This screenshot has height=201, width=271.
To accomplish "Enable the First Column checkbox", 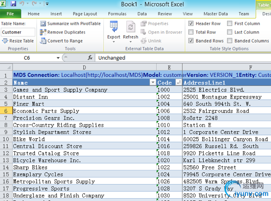I will click(x=230, y=24).
